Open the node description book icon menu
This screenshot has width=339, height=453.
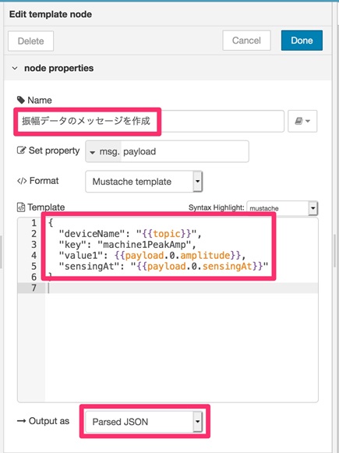click(302, 121)
